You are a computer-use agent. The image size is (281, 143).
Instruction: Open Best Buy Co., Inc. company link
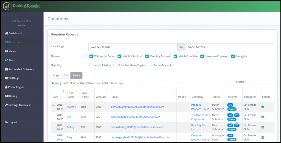(x=199, y=127)
